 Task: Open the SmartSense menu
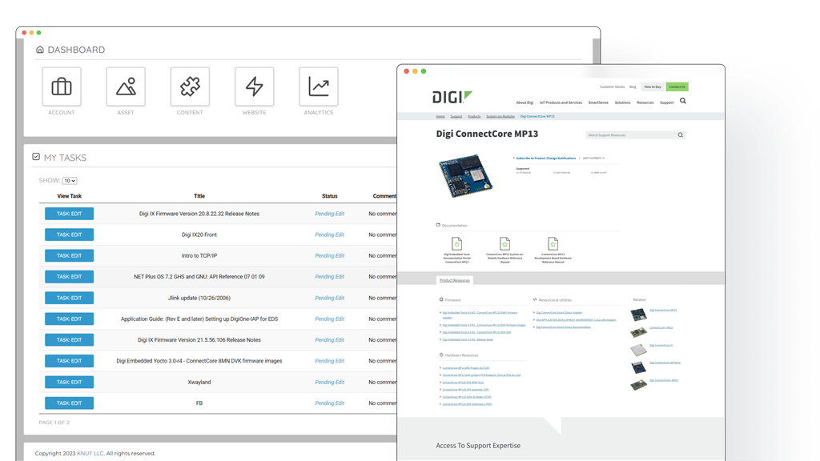[598, 102]
